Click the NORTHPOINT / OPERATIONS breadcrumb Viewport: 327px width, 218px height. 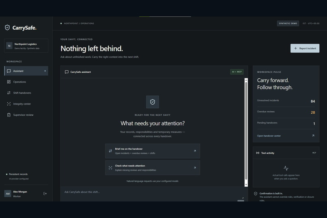coord(79,24)
